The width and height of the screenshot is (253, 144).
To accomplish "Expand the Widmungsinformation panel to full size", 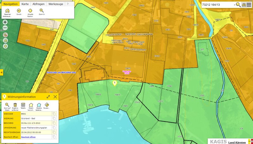I will pos(48,96).
